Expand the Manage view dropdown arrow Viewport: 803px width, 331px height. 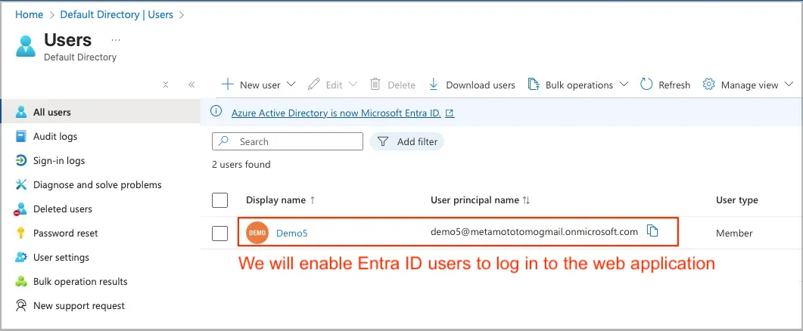789,85
